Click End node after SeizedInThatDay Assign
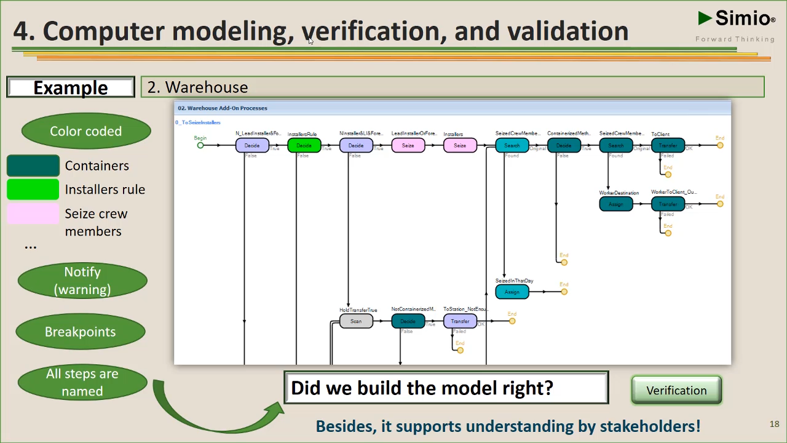The width and height of the screenshot is (787, 443). pos(564,292)
